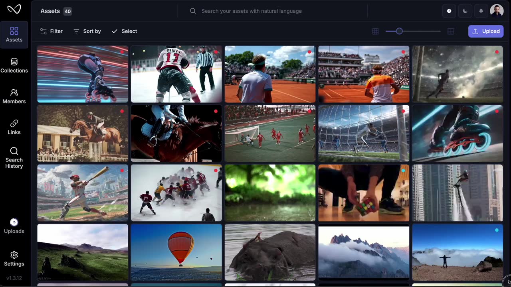Select Links in the sidebar
511x287 pixels.
click(14, 127)
